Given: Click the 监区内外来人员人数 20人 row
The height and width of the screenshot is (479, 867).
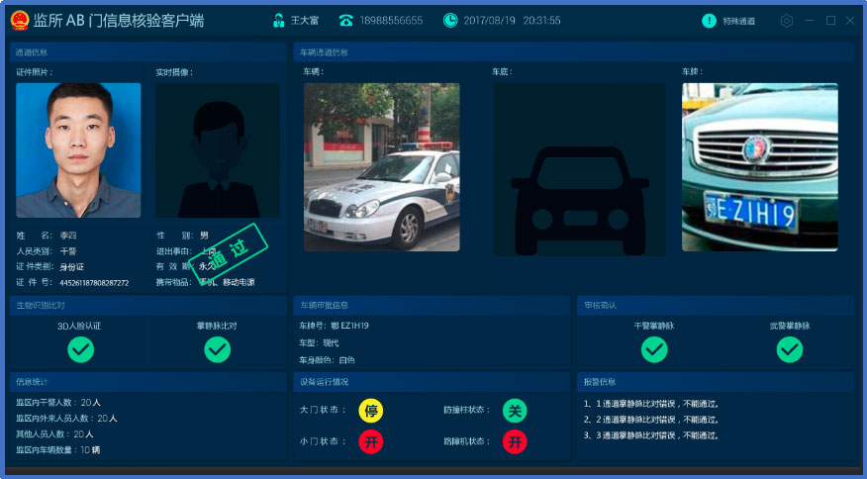Looking at the screenshot, I should [66, 419].
